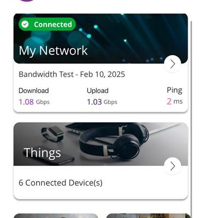201x218 pixels.
Task: Tap the smartwatch in the Things banner
Action: 52,134
